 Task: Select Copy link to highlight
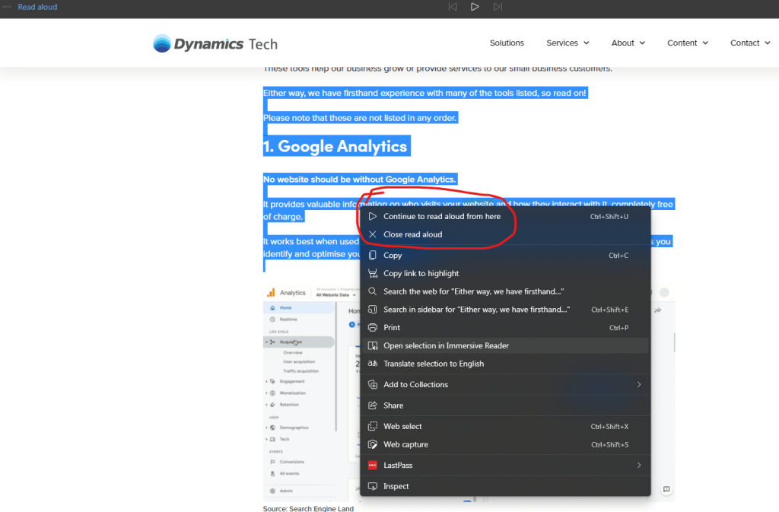505,273
